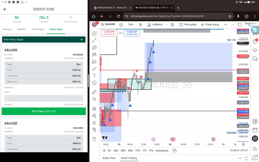Set chart range to 5H

(x=109, y=151)
